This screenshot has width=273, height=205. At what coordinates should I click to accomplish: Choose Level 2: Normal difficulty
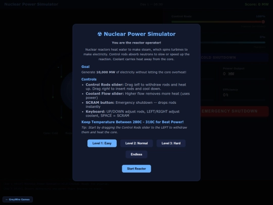[136, 143]
